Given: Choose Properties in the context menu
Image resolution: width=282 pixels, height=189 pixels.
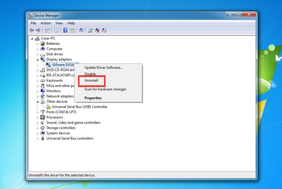Looking at the screenshot, I should pyautogui.click(x=108, y=98).
